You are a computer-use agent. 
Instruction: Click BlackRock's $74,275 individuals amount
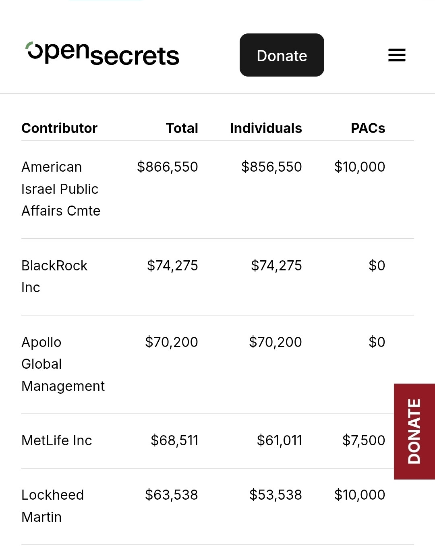tap(276, 266)
